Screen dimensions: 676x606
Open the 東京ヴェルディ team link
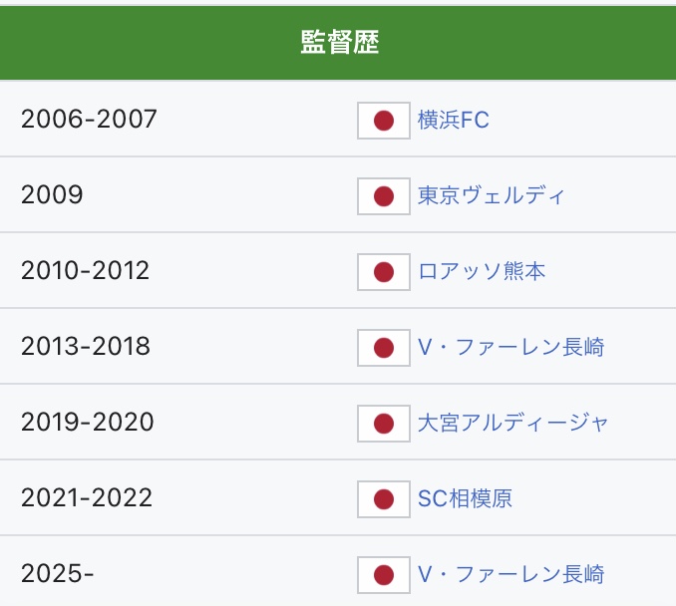click(492, 195)
